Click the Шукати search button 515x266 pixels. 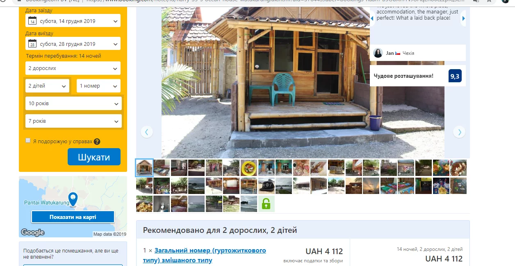pyautogui.click(x=94, y=157)
